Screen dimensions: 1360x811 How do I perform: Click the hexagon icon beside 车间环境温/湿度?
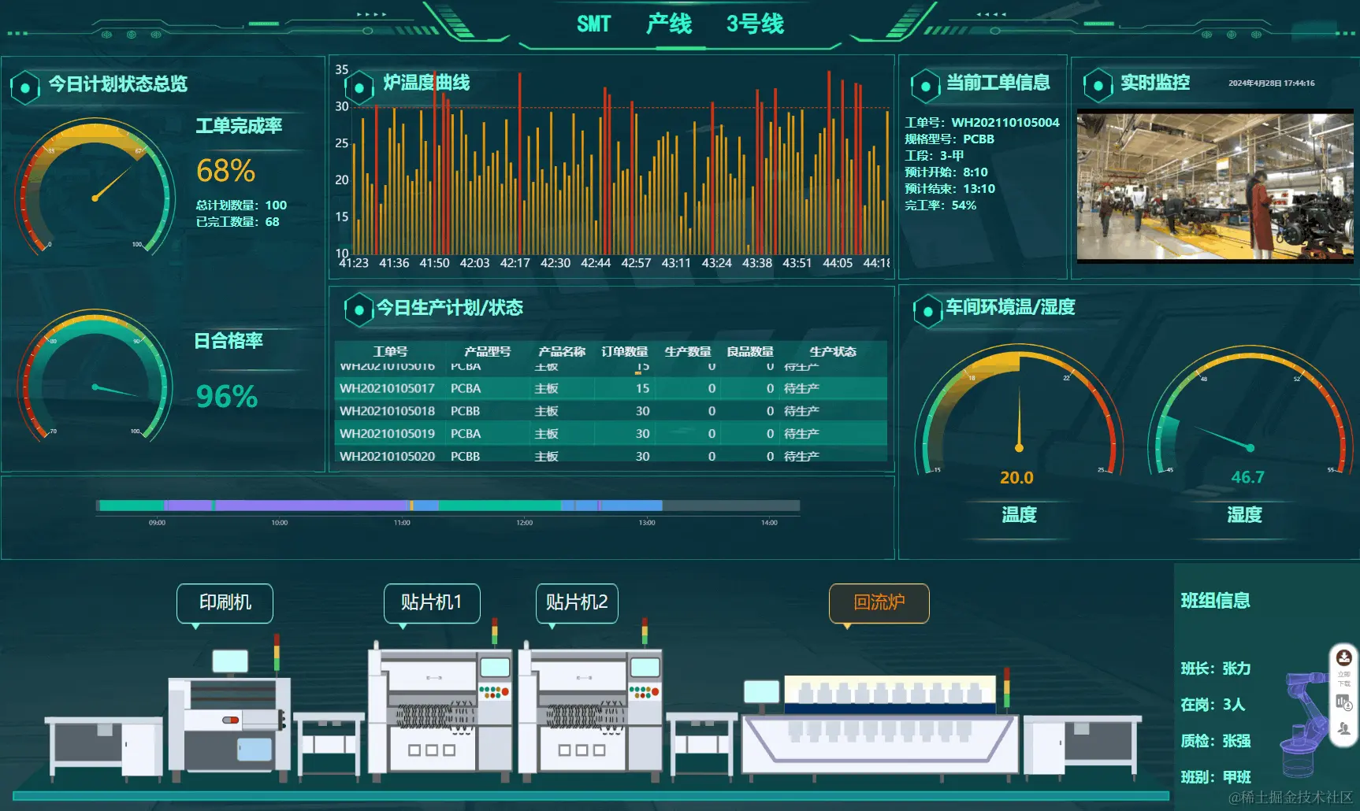928,311
